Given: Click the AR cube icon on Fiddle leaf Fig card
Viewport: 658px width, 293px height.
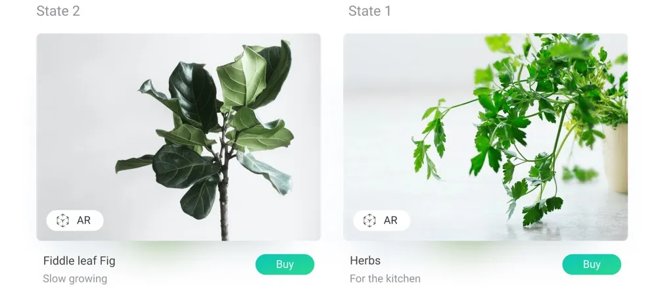Looking at the screenshot, I should pyautogui.click(x=62, y=221).
